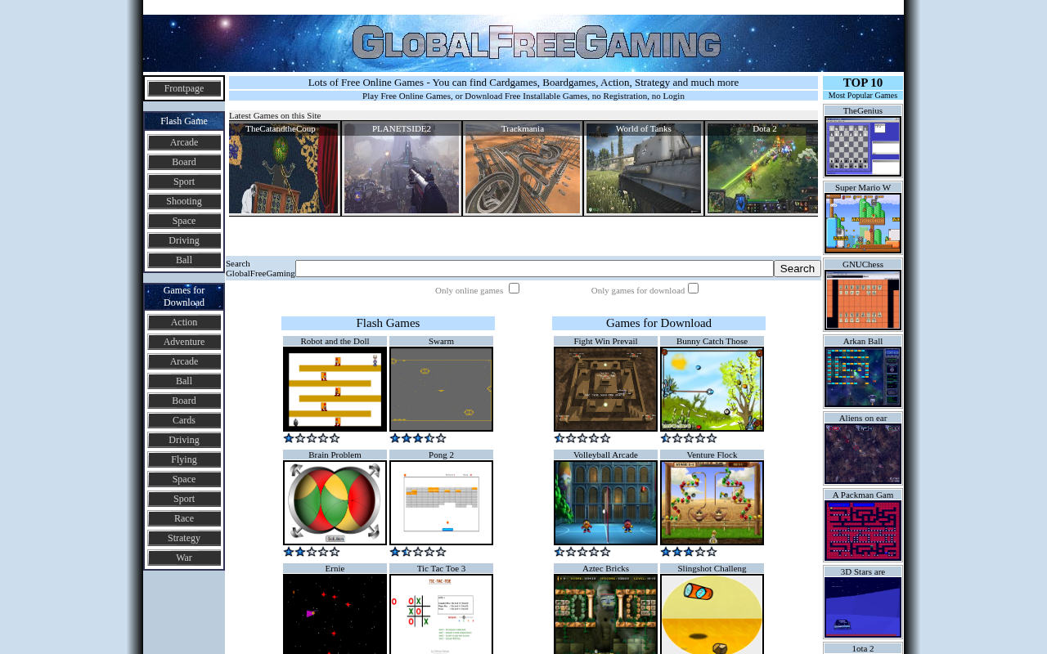This screenshot has width=1047, height=654.
Task: Rate Bunny Catch Those using stars
Action: point(689,438)
